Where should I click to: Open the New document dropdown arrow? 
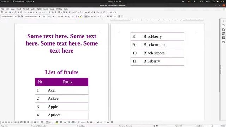[4, 12]
